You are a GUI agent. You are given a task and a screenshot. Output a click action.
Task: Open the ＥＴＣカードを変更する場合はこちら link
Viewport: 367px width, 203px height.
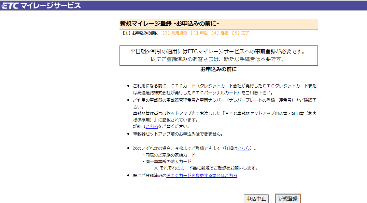coord(202,175)
